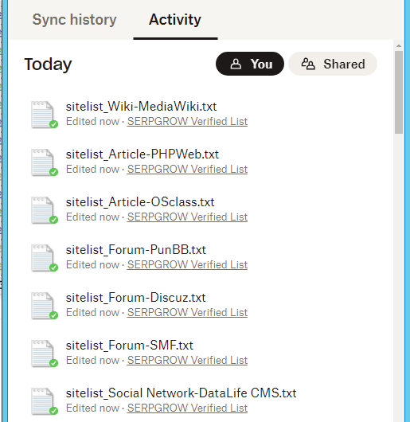The height and width of the screenshot is (422, 410).
Task: Open SERPGROW Verified List link under Forum-PunBB
Action: (x=187, y=265)
